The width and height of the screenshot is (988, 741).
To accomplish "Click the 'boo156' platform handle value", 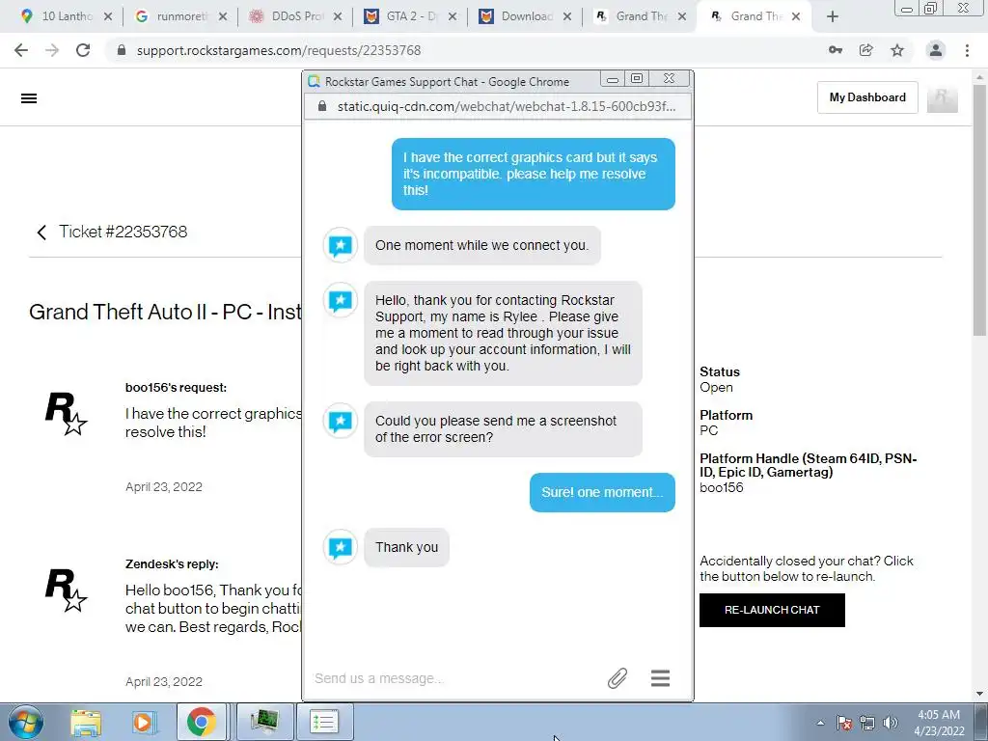I will [x=722, y=487].
